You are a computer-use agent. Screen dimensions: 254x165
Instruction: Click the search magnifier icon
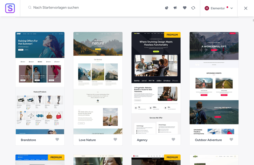[x=30, y=7]
